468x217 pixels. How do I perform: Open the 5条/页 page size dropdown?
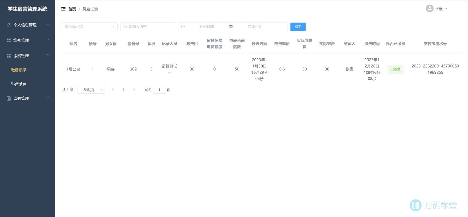(x=91, y=90)
